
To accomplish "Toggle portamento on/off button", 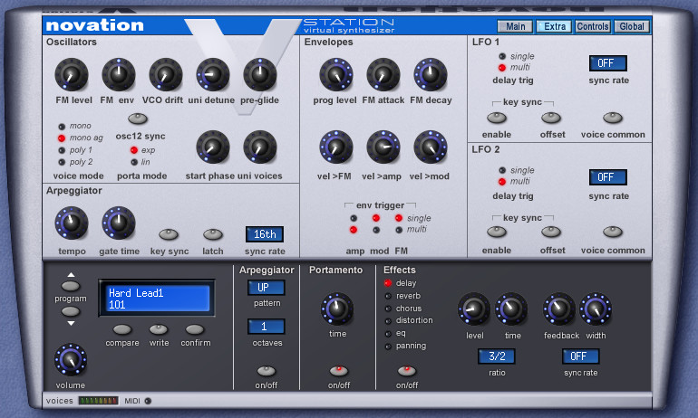I will pos(339,371).
